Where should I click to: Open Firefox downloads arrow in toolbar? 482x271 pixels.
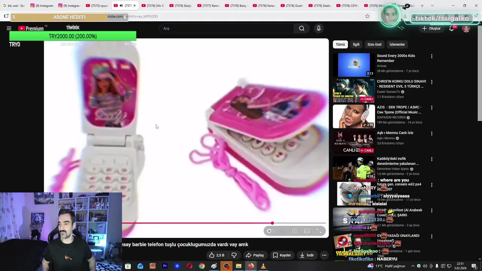click(405, 16)
